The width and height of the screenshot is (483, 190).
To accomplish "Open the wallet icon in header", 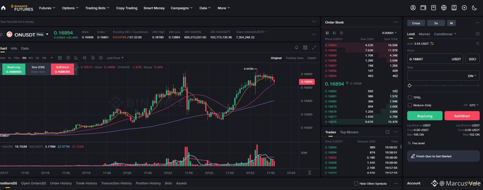I will click(423, 8).
